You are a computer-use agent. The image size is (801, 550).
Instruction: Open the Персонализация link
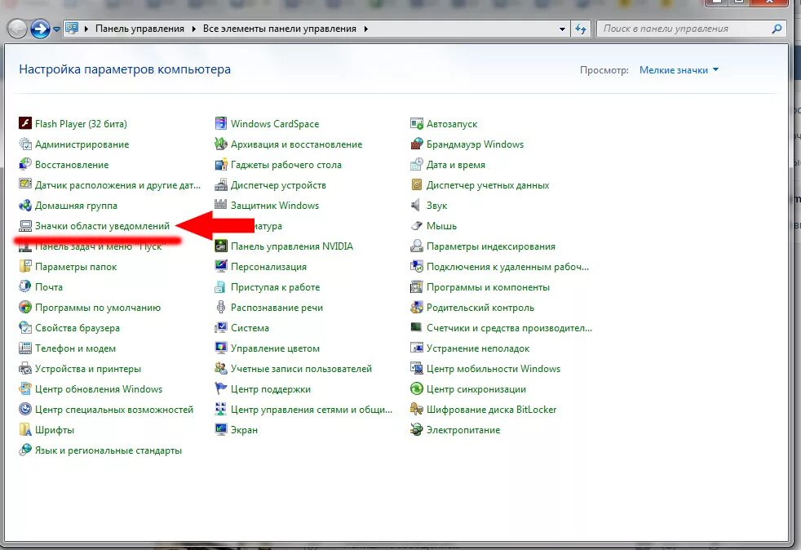[x=268, y=267]
